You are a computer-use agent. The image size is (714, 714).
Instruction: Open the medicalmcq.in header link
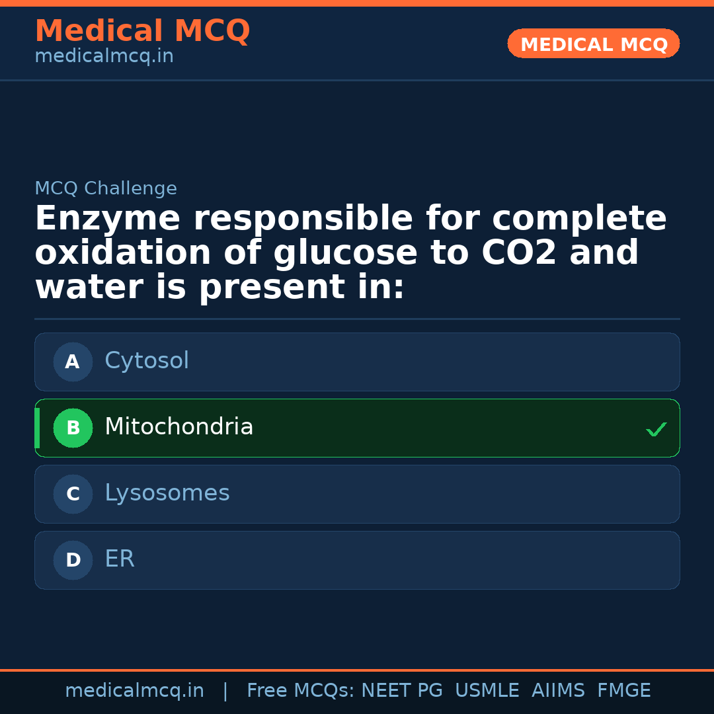(x=104, y=57)
